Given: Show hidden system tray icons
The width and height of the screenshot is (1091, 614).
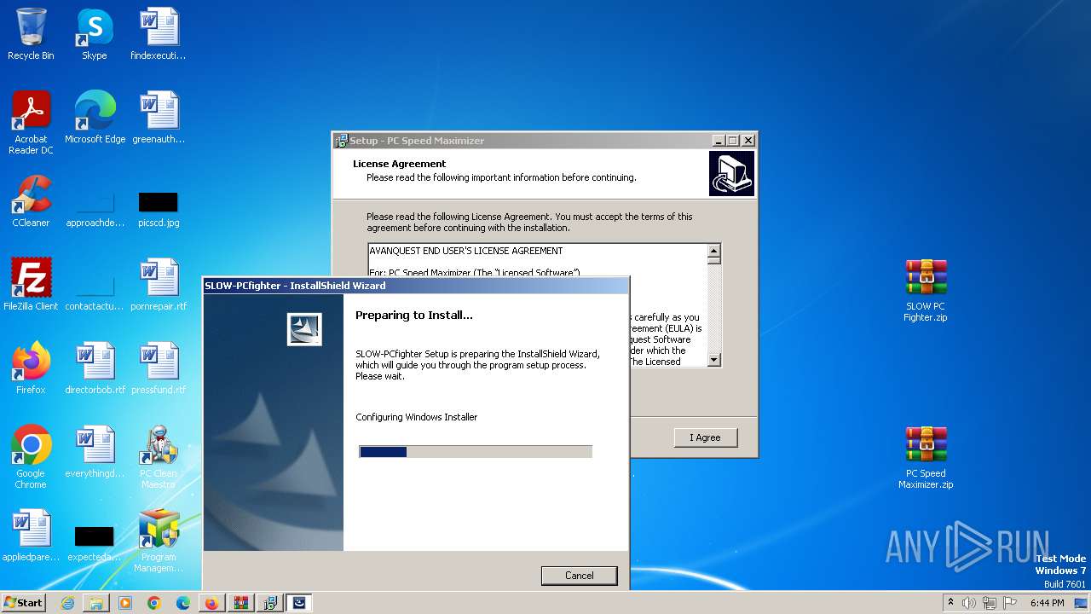Looking at the screenshot, I should [951, 603].
